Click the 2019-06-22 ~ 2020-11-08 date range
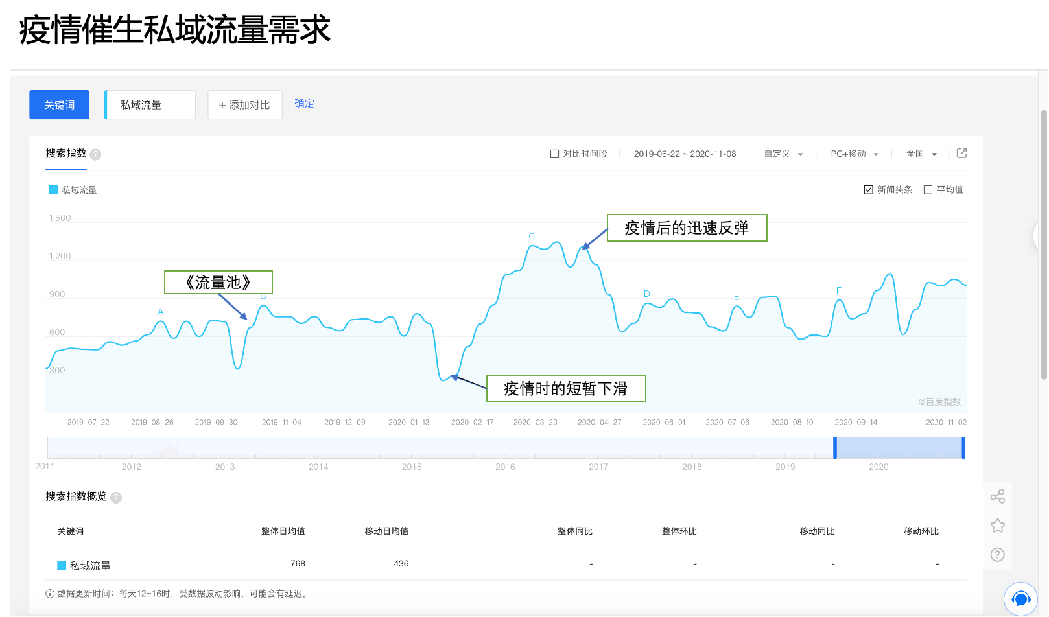1049x617 pixels. pyautogui.click(x=685, y=154)
